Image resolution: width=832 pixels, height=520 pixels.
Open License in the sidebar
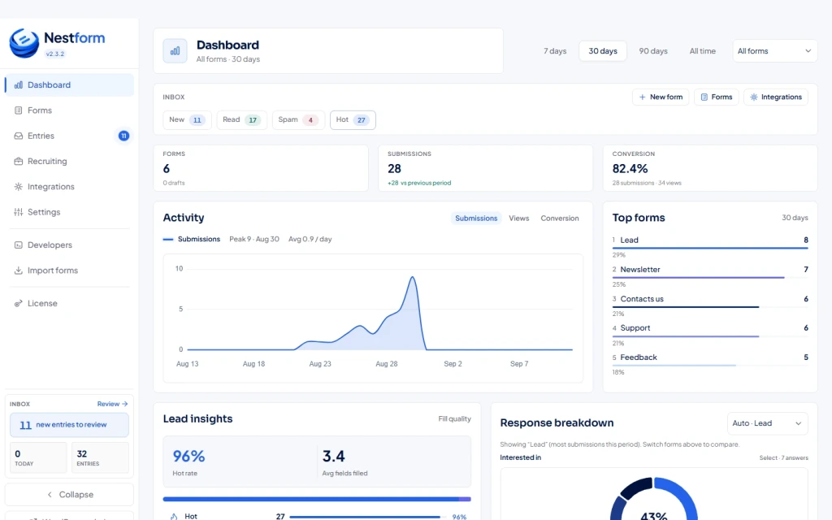click(x=70, y=304)
